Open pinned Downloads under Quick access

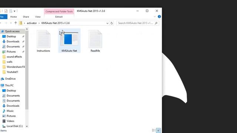pyautogui.click(x=13, y=41)
